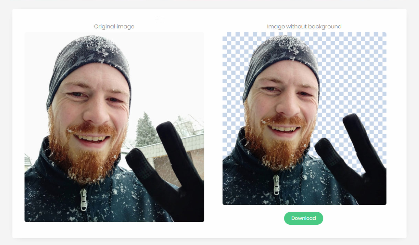The image size is (419, 245).
Task: Select the Image without background preview
Action: 304,119
